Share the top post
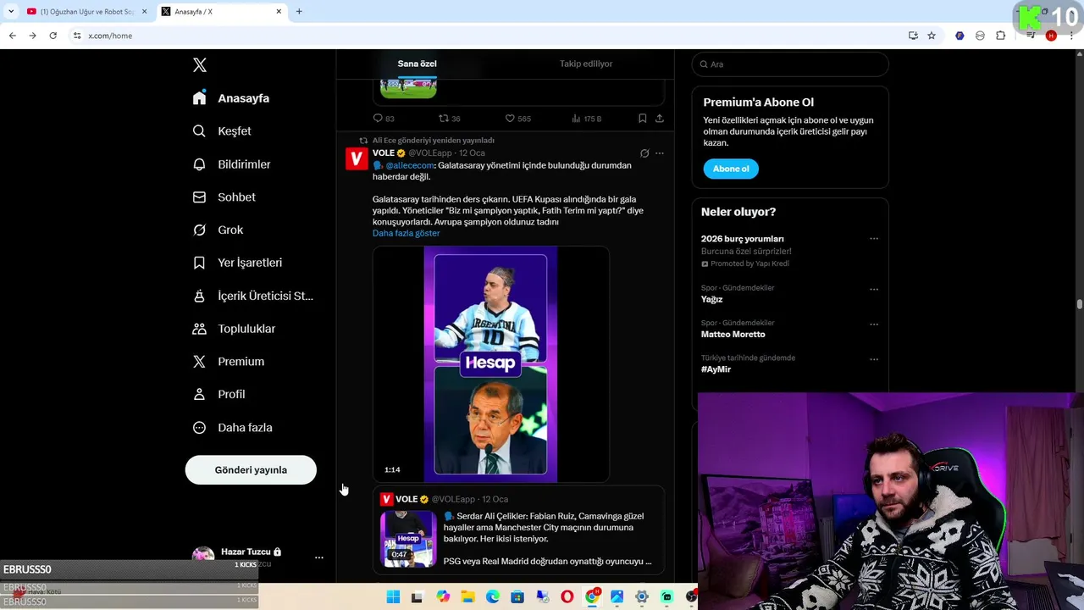The height and width of the screenshot is (610, 1084). pos(659,119)
